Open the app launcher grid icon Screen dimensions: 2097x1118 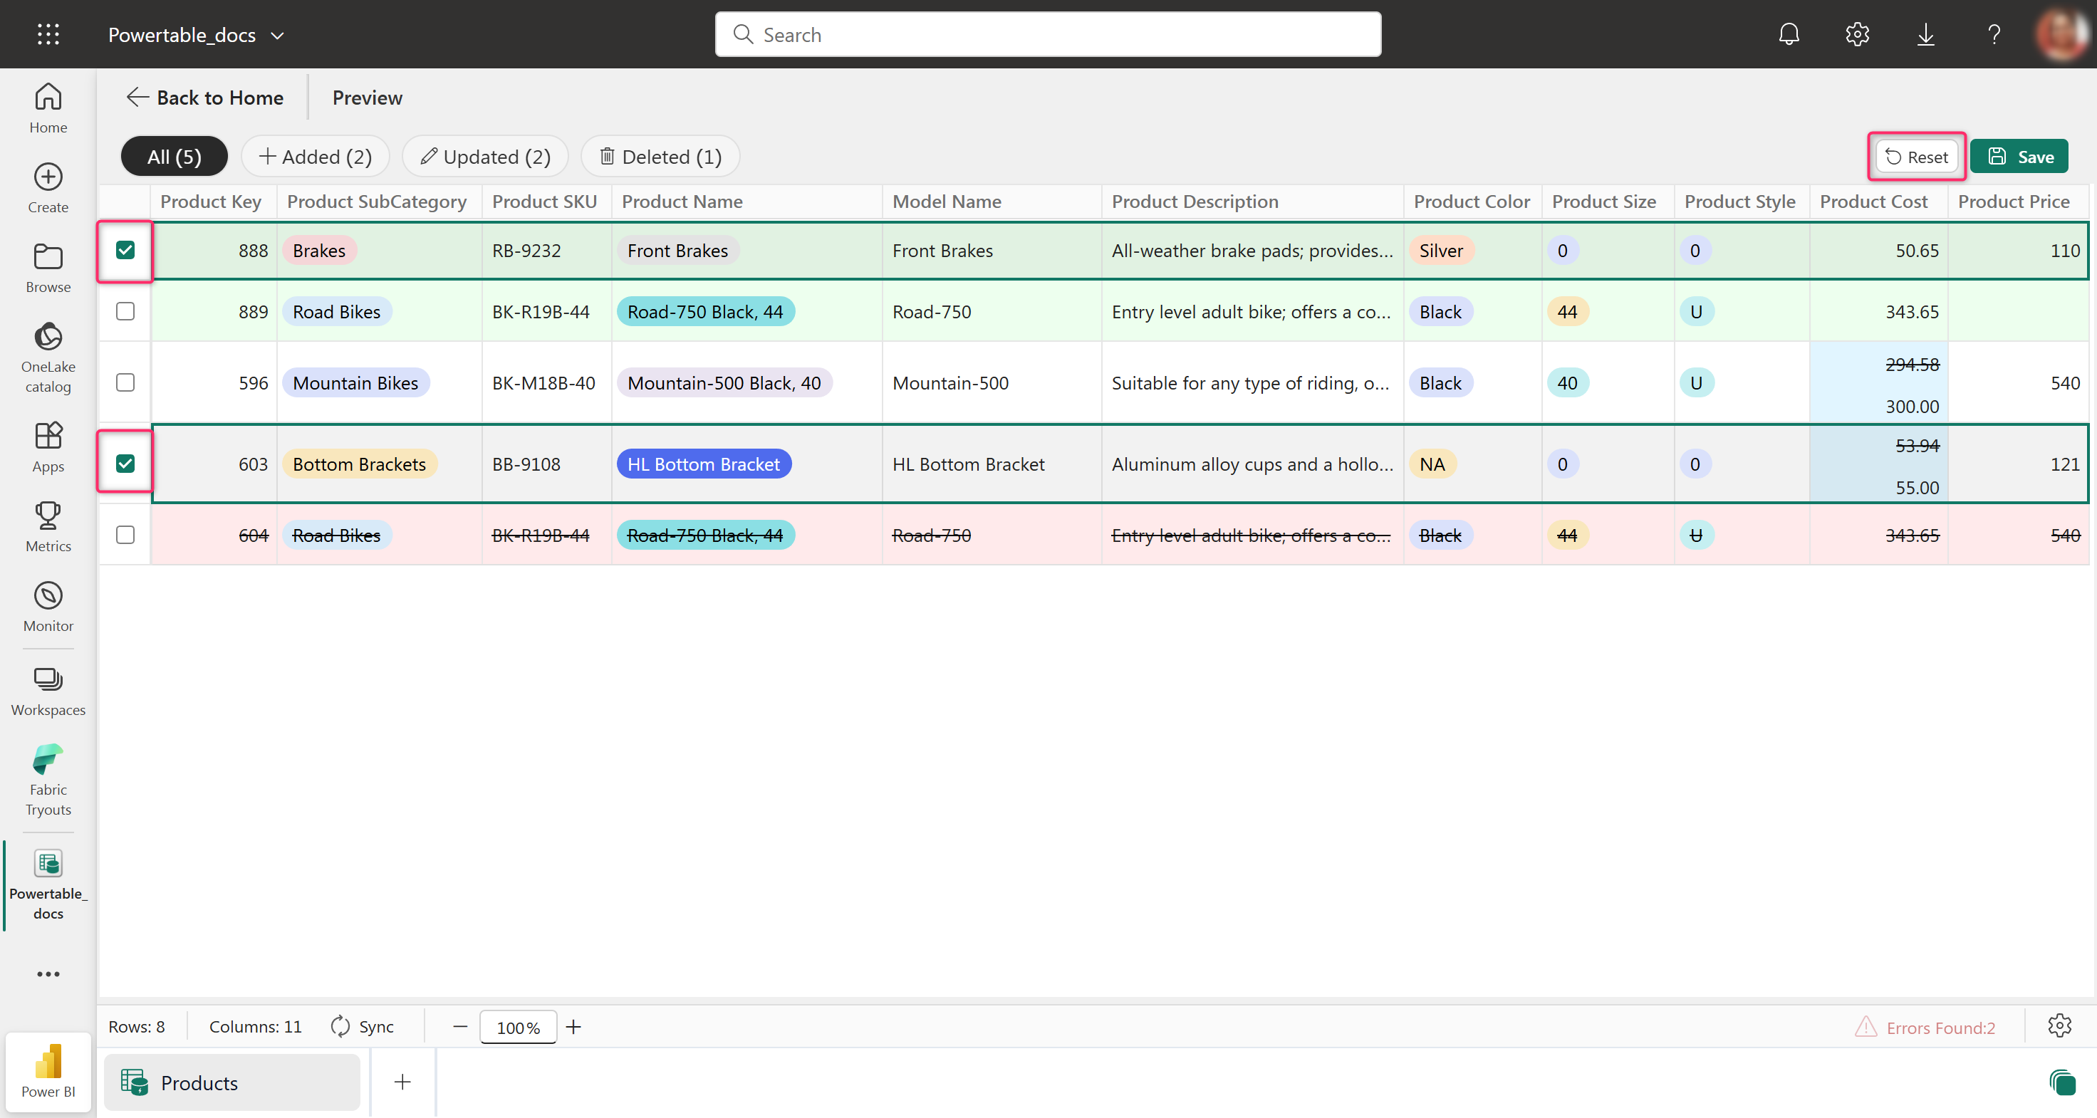[x=48, y=34]
